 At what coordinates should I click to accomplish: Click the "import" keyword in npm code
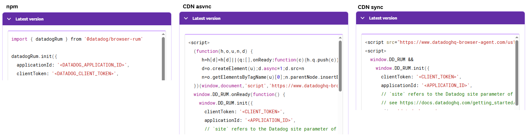tap(19, 39)
